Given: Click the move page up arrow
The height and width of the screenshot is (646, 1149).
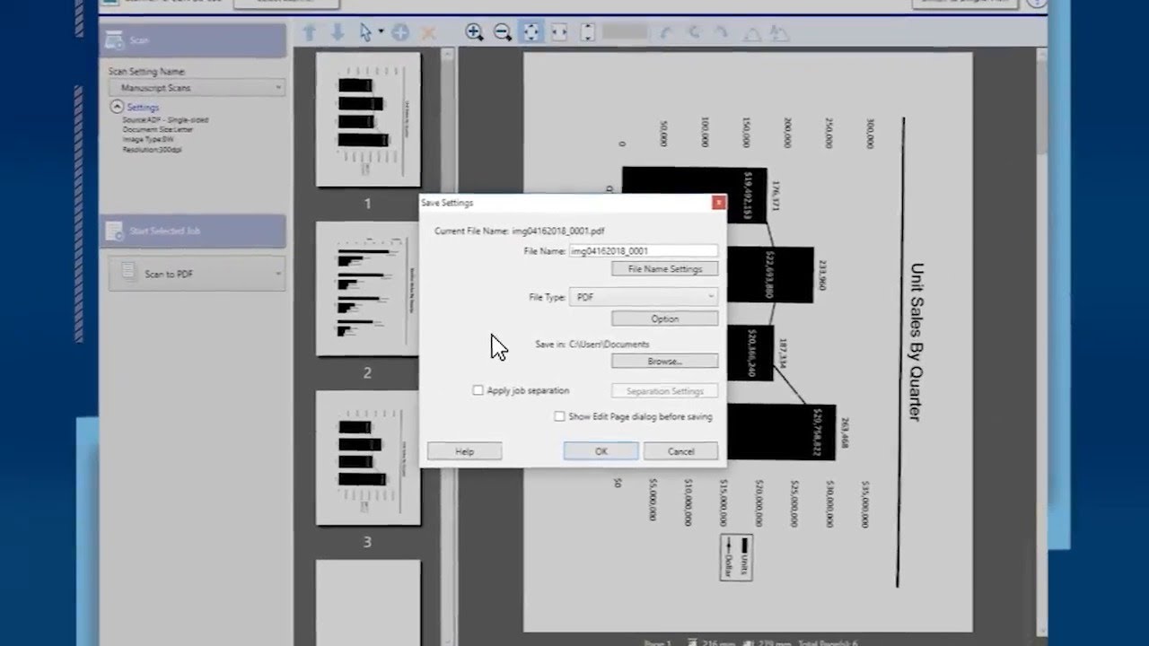Looking at the screenshot, I should click(x=310, y=32).
